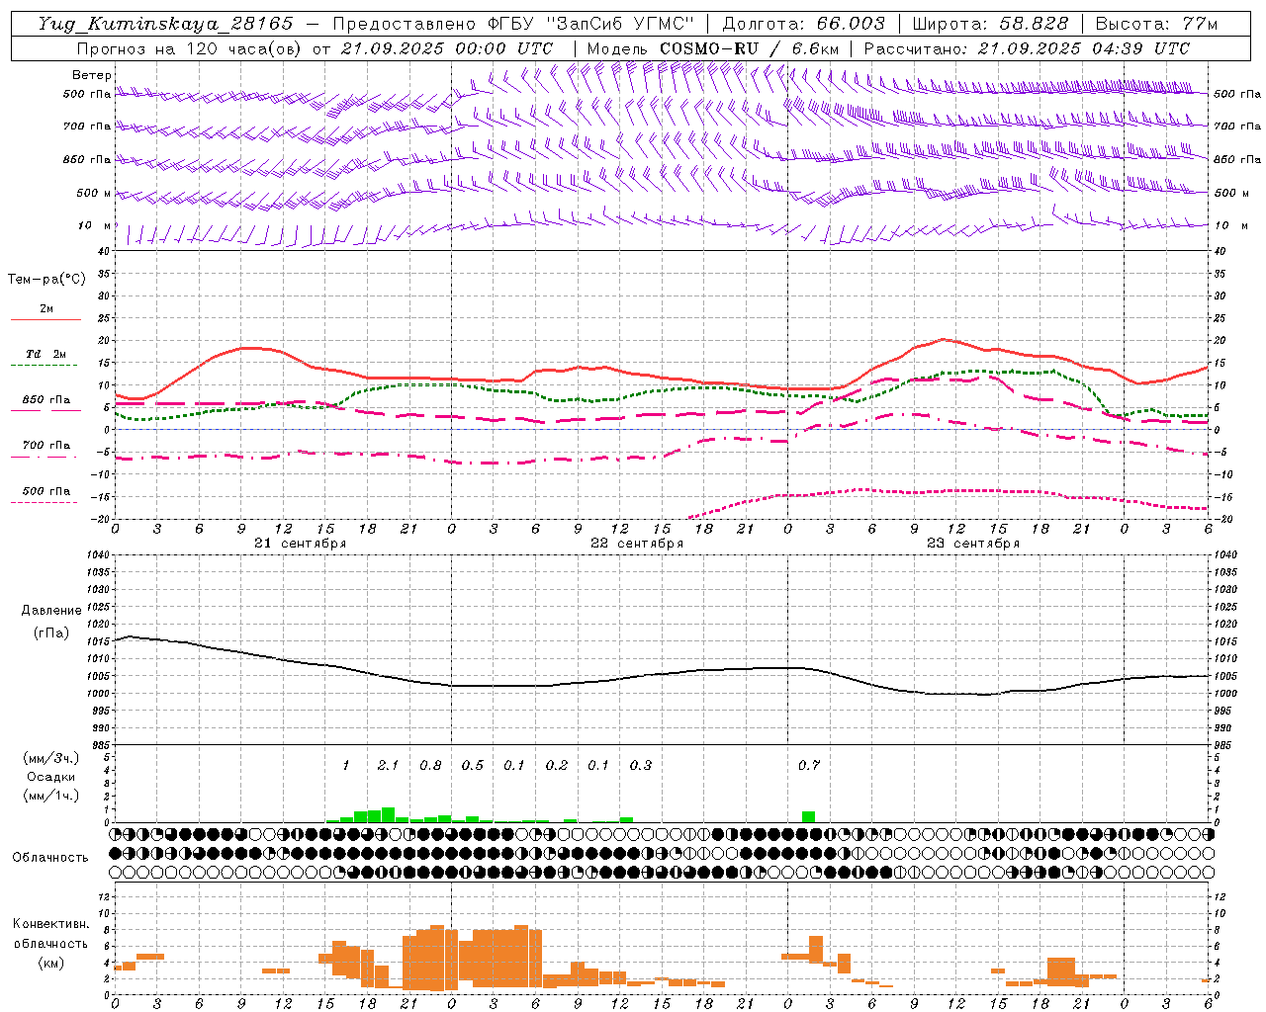Click the Давление panel label
1266x1012 pixels.
click(x=51, y=610)
